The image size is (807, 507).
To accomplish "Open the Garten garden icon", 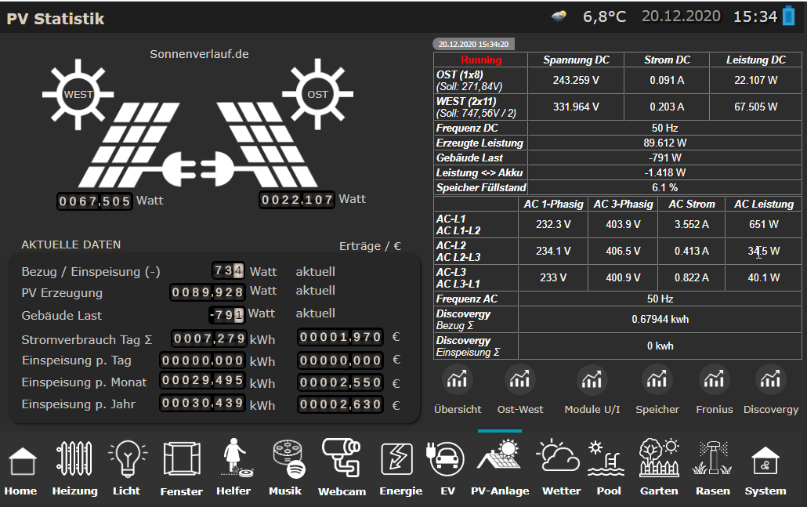I will point(658,460).
